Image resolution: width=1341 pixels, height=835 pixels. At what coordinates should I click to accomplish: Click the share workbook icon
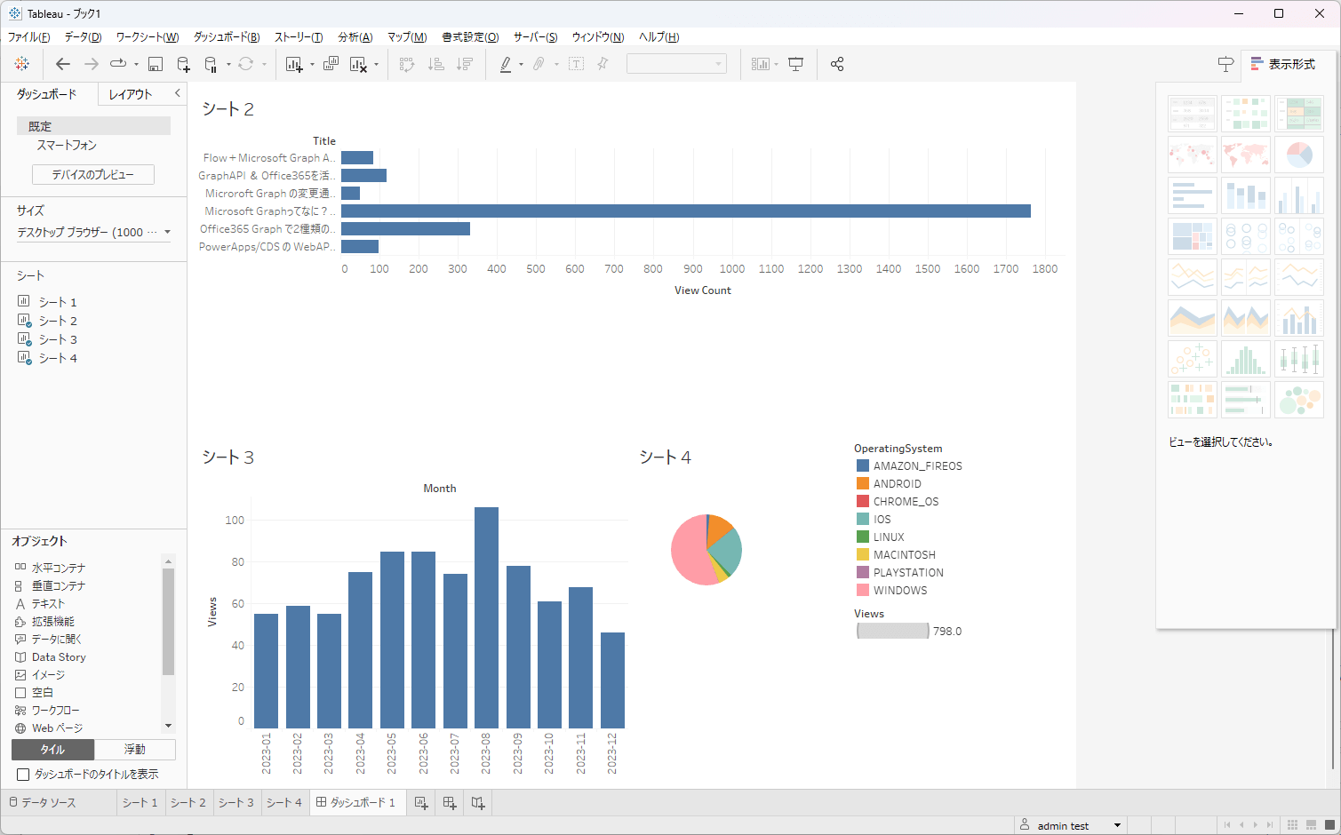tap(836, 63)
